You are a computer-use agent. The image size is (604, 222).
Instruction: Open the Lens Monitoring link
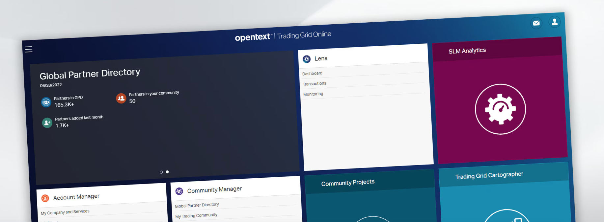(x=313, y=94)
